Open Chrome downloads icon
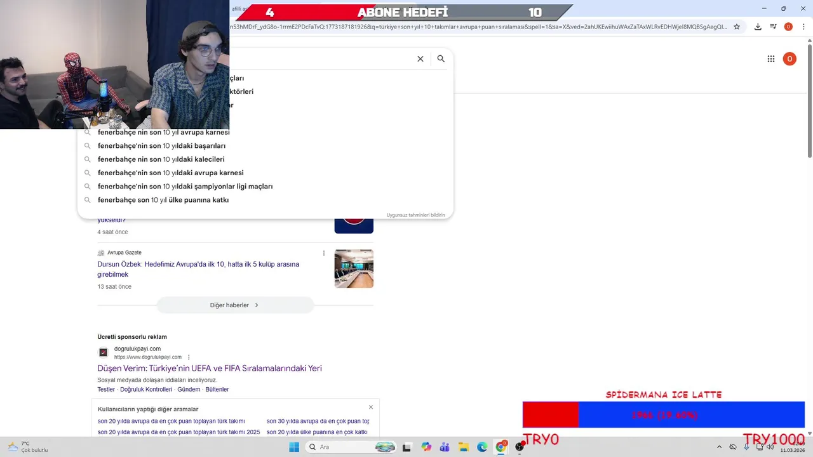Image resolution: width=813 pixels, height=457 pixels. 758,27
